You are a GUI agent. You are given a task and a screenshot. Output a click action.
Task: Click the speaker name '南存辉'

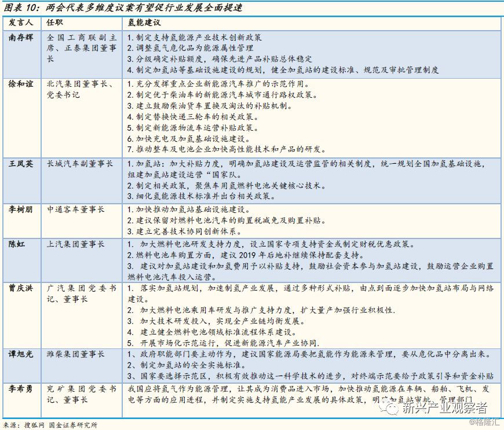point(21,38)
